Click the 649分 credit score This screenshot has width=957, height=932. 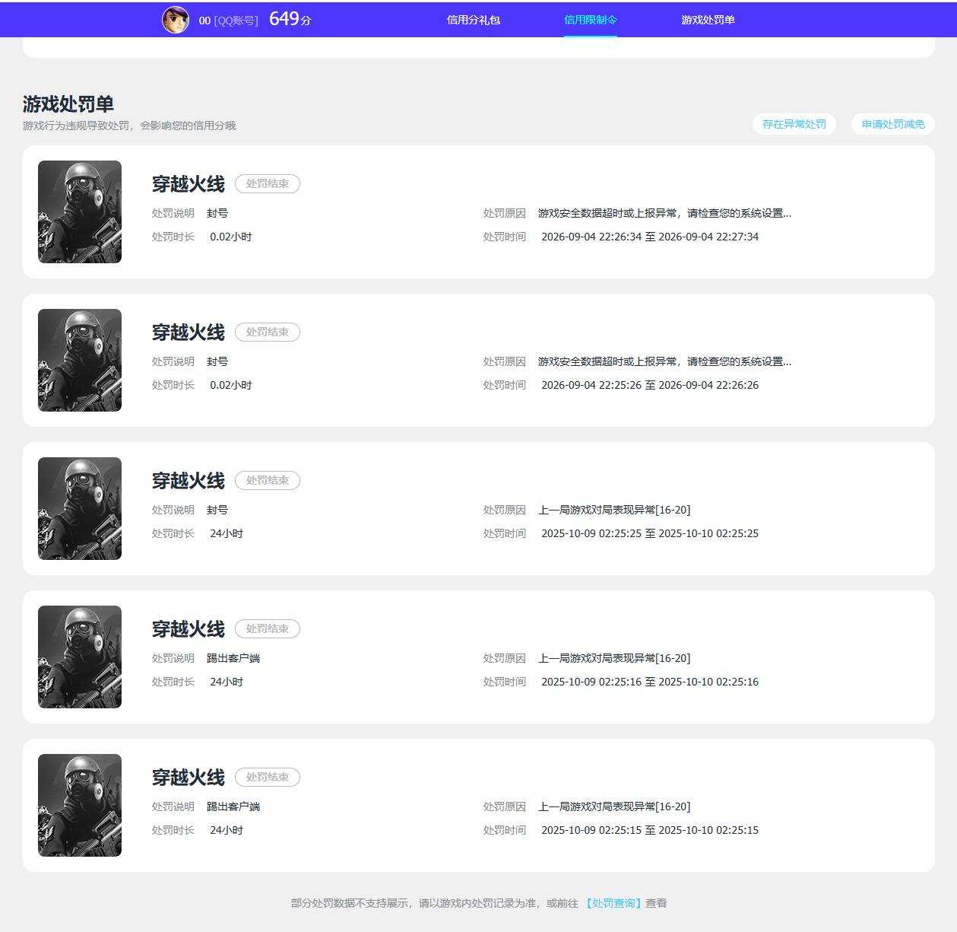[x=290, y=19]
